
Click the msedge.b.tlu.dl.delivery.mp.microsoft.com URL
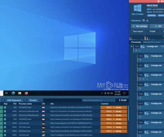pyautogui.click(x=72, y=135)
